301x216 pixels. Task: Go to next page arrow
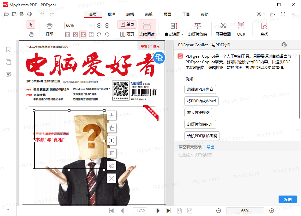coord(158,211)
